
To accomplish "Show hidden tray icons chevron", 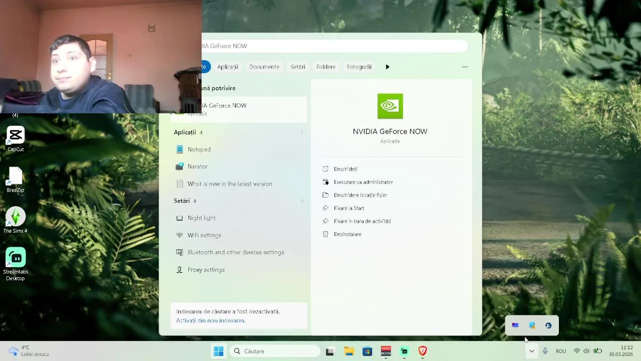I will 531,351.
